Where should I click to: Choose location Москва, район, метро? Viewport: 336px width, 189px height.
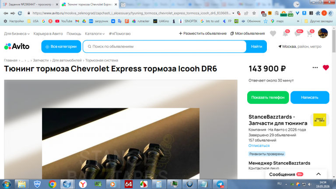tap(300, 46)
